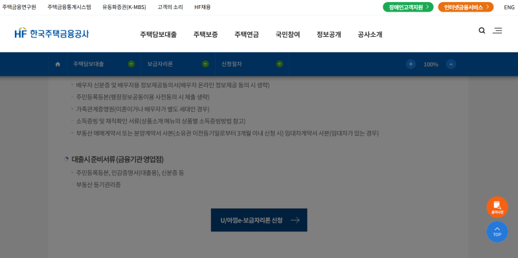Visit the 주택금융통계시스템 top link
The width and height of the screenshot is (518, 258).
click(x=69, y=7)
